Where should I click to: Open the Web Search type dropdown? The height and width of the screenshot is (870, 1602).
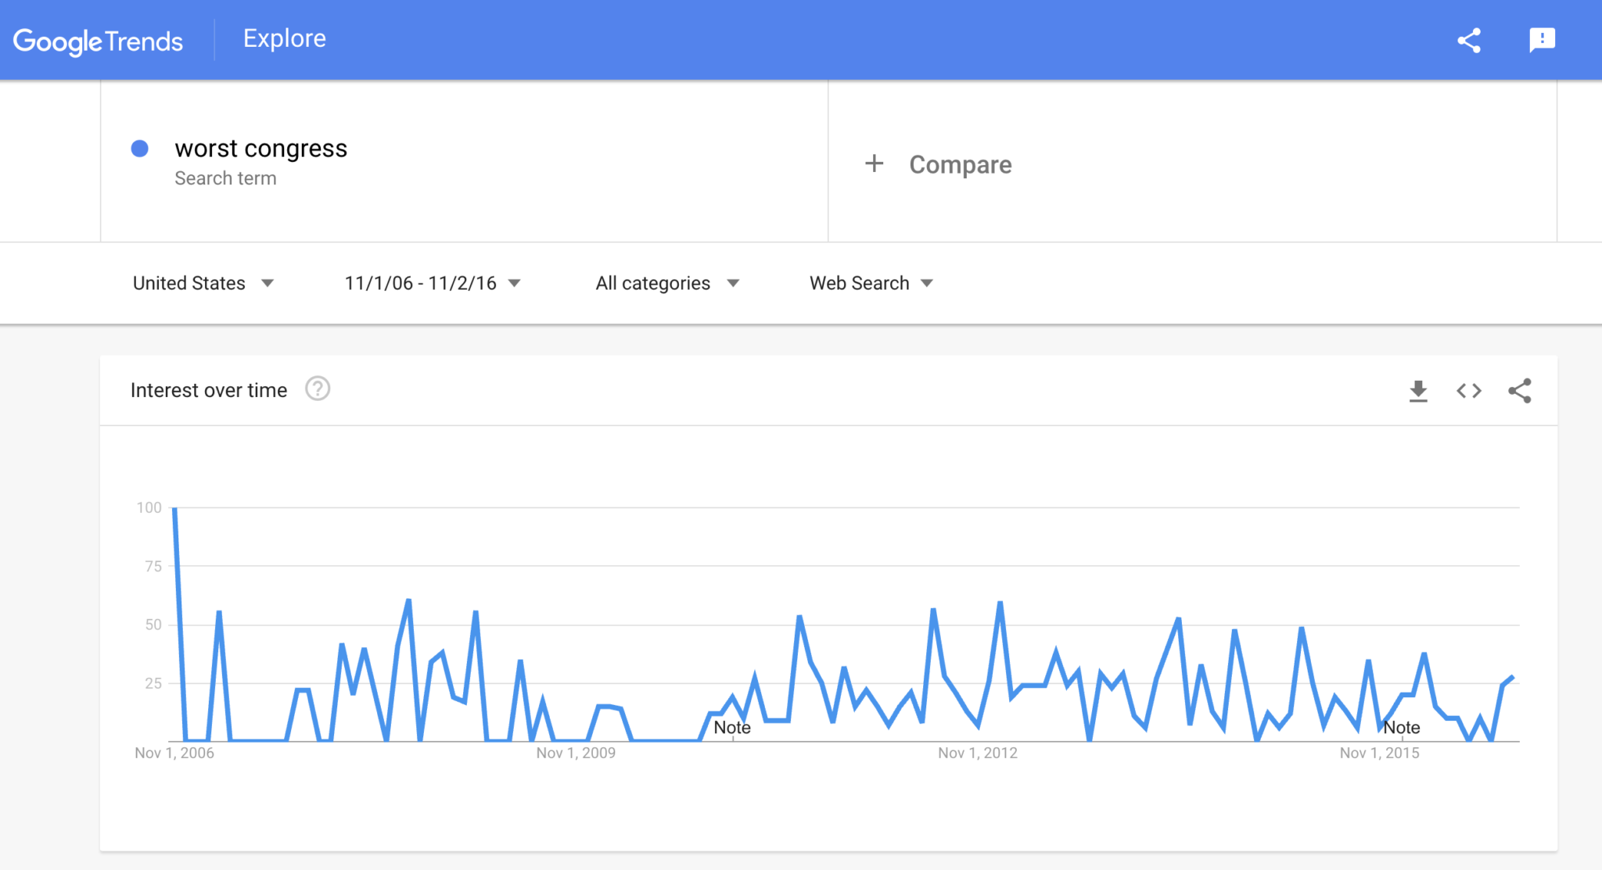871,283
